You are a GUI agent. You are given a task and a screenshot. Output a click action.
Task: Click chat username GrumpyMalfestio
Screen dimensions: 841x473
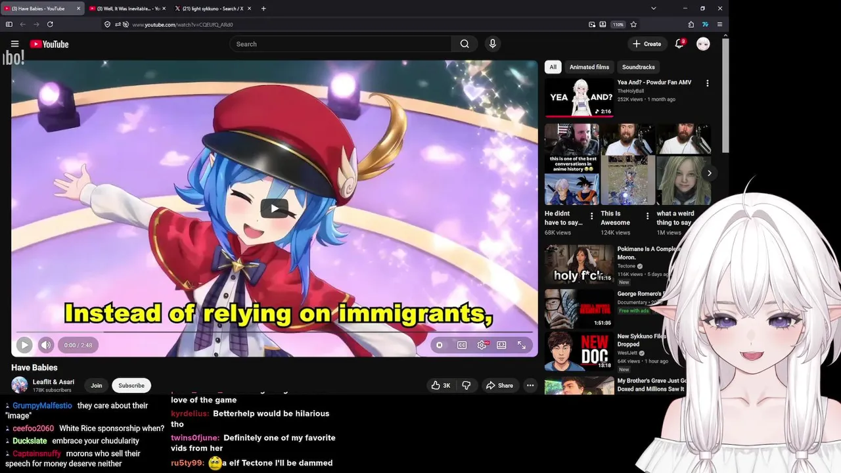42,406
